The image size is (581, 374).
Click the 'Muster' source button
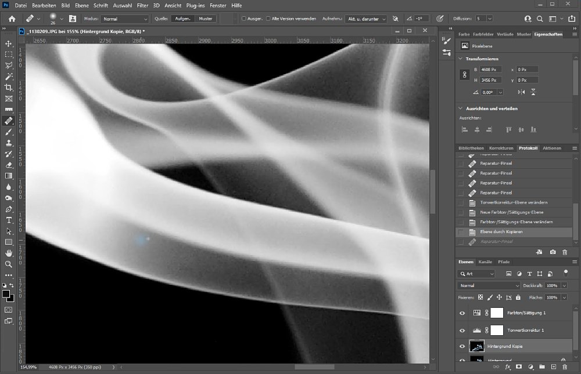[205, 19]
